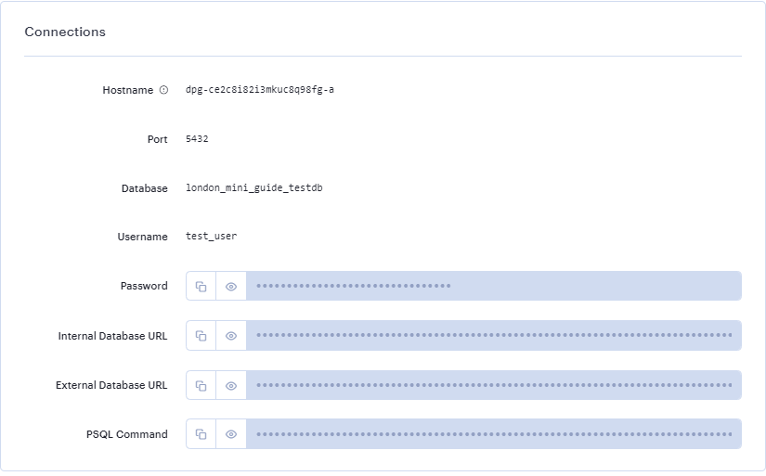Screen dimensions: 766x476
Task: Copy the PSQL Command
Action: (x=201, y=433)
